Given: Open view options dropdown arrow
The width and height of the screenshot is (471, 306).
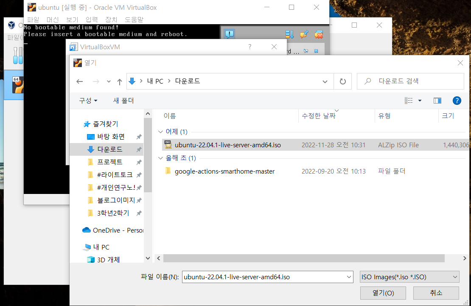Looking at the screenshot, I should point(420,101).
